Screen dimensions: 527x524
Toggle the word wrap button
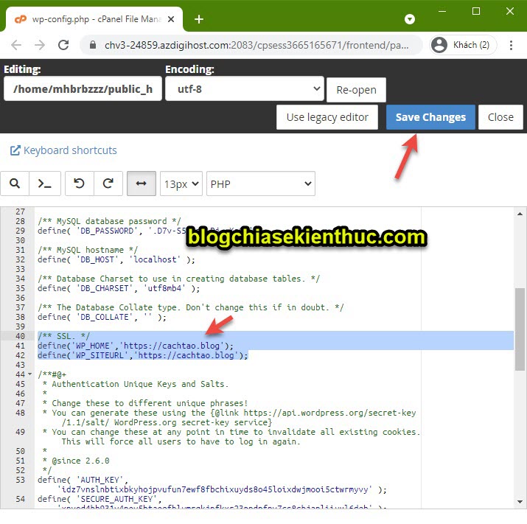click(142, 184)
